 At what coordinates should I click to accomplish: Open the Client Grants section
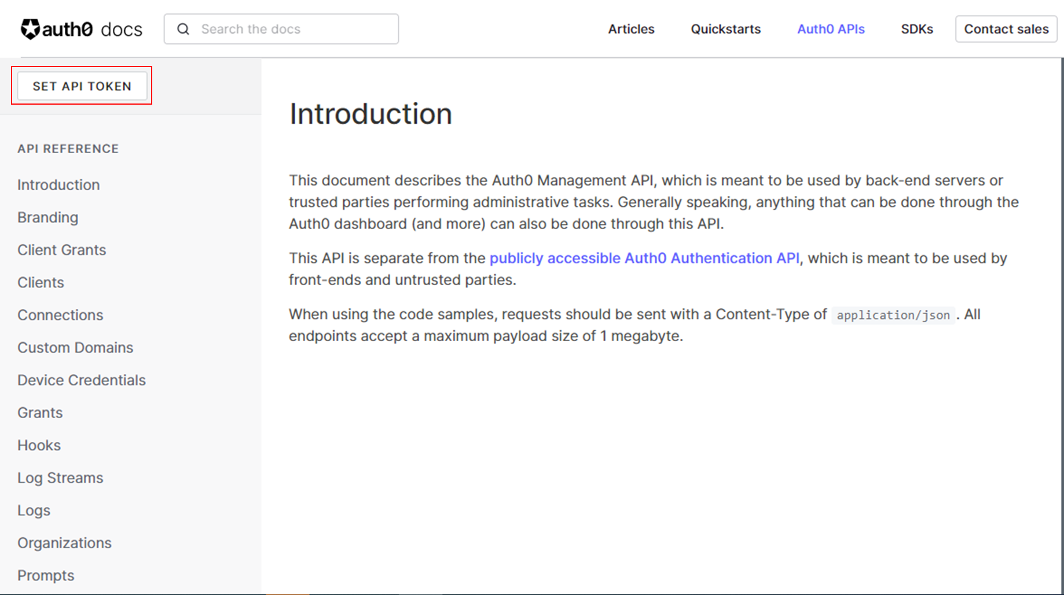[x=62, y=250]
